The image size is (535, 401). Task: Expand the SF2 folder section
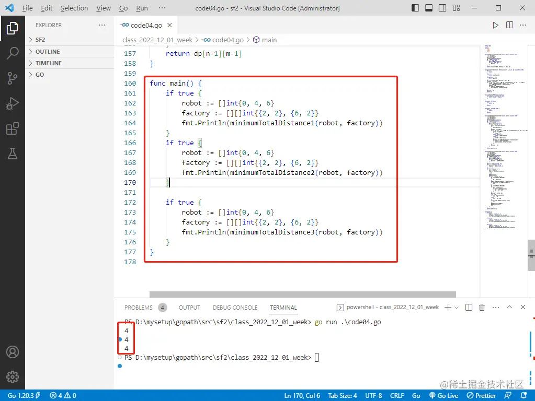(70, 40)
